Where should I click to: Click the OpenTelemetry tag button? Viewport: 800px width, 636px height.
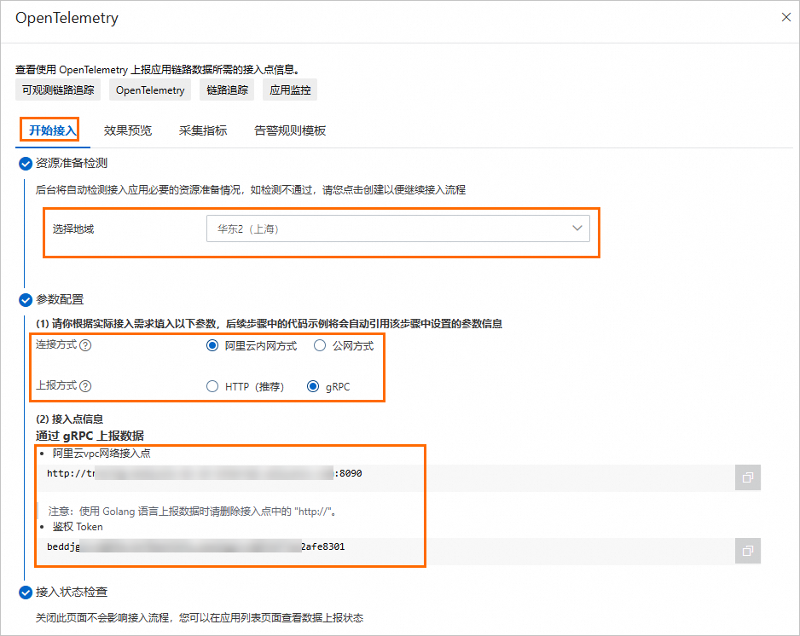click(150, 90)
